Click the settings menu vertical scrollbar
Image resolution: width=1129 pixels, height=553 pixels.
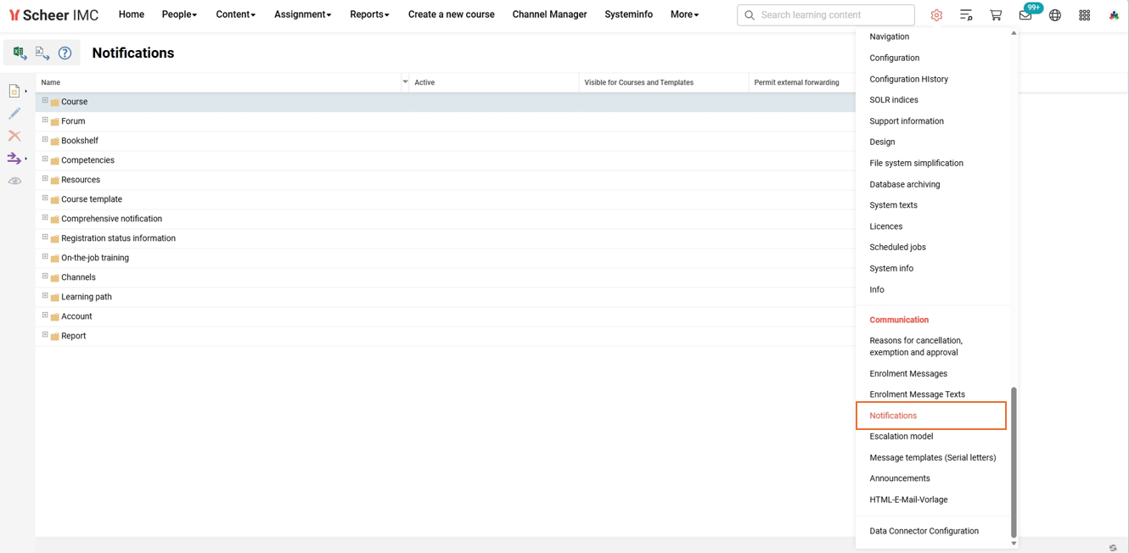tap(1014, 462)
